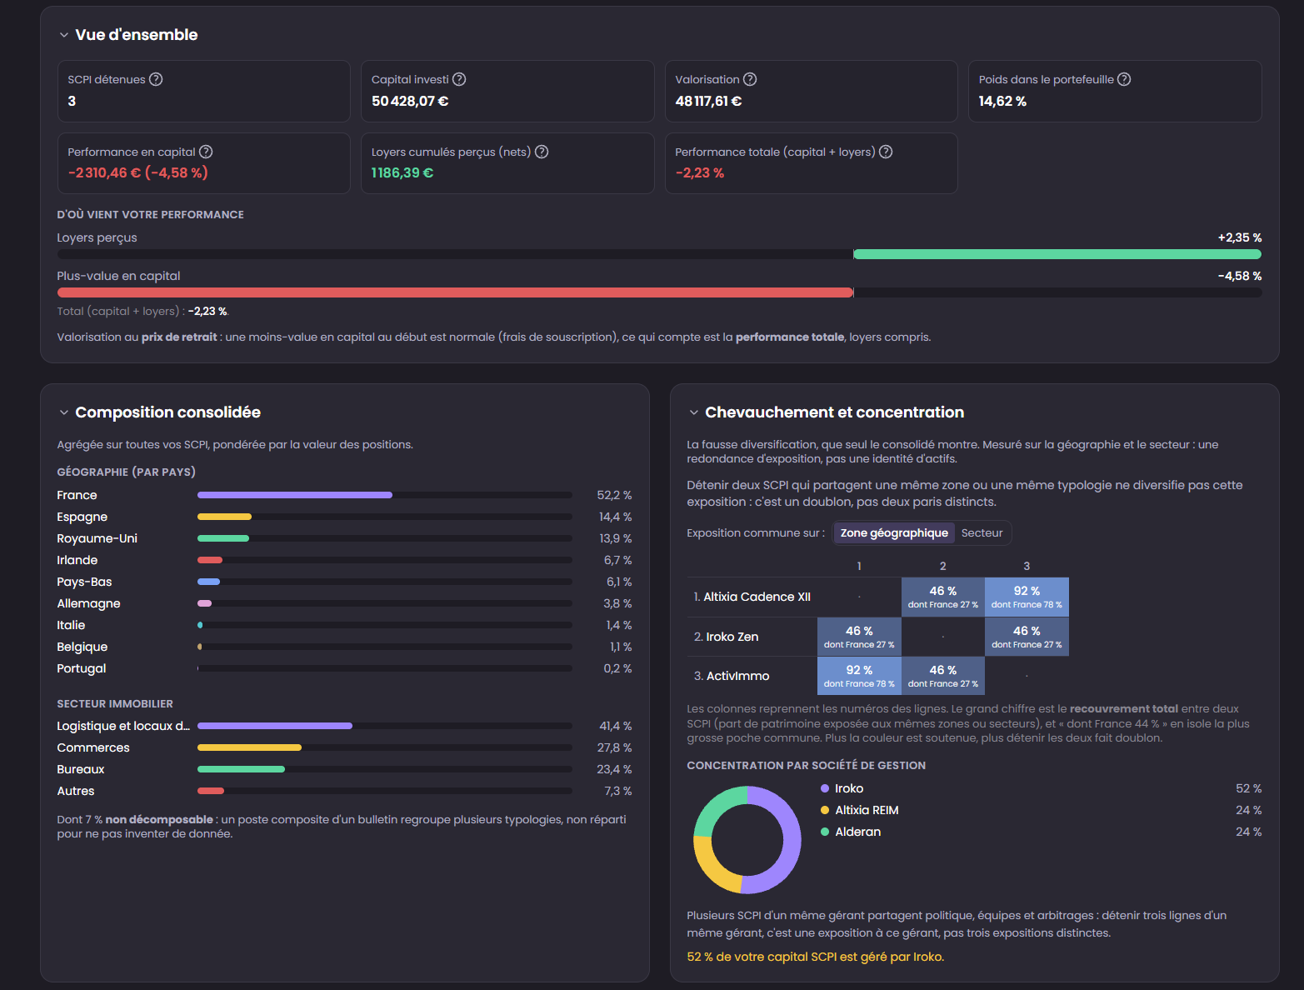The height and width of the screenshot is (990, 1304).
Task: Click question icon beside Loyers cumulés perçus
Action: click(x=542, y=152)
